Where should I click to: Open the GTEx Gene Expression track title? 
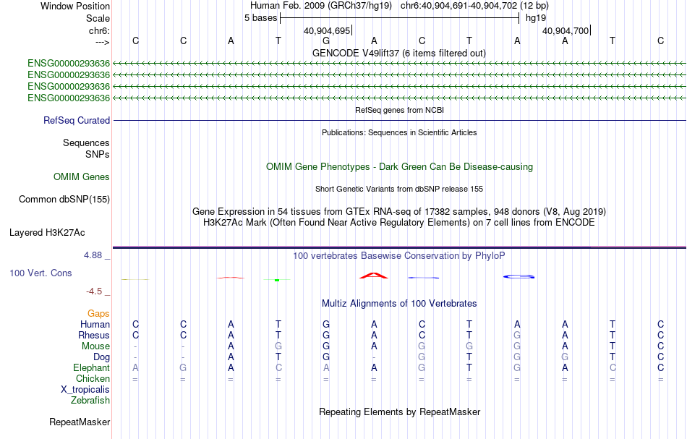(x=398, y=212)
